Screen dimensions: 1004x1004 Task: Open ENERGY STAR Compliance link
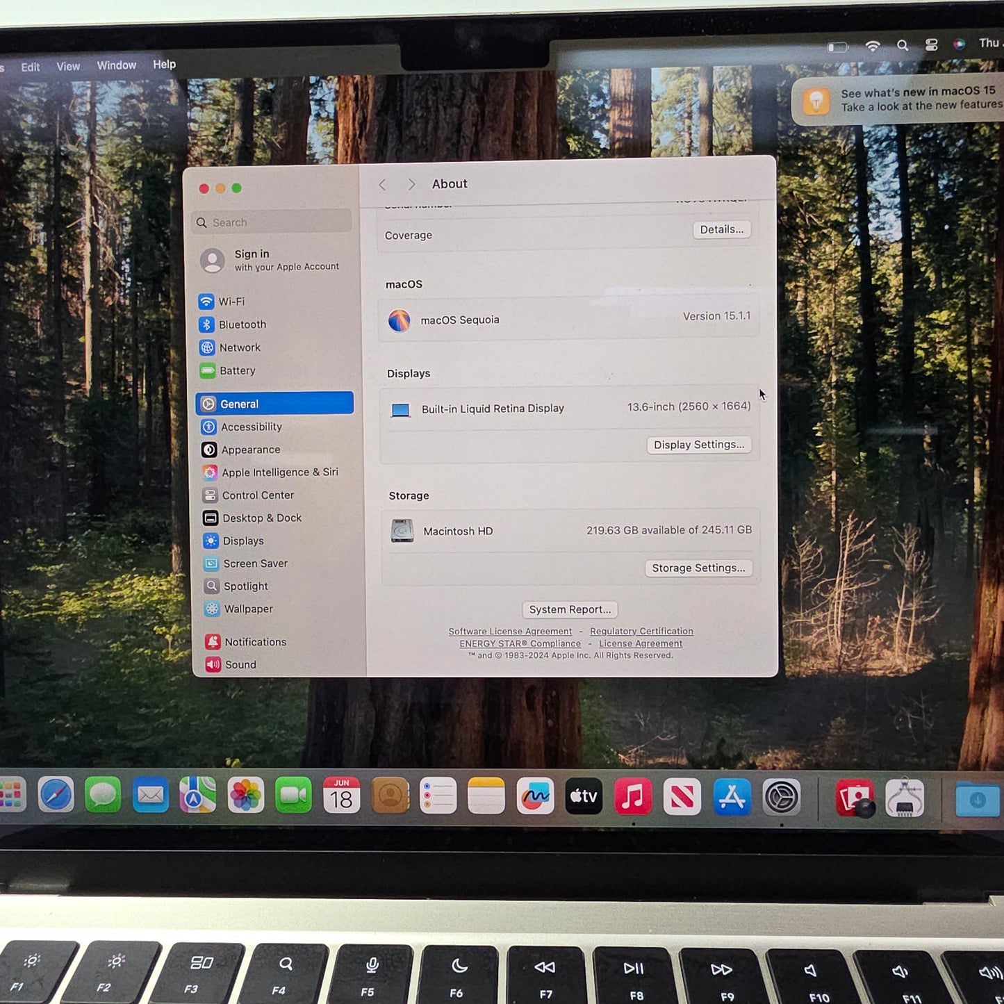520,644
